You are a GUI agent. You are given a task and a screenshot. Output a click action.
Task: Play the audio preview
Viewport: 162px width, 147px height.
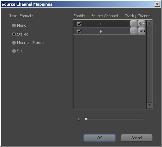pyautogui.click(x=80, y=119)
